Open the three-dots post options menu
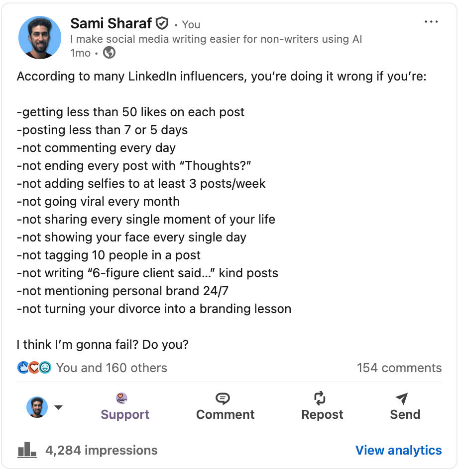Screen dimensions: 460x472 coord(431,22)
